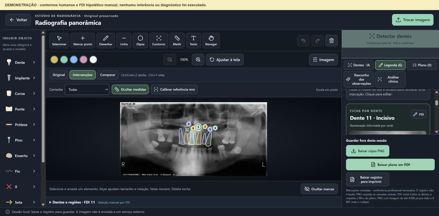Switch to the Plano (0) tab

pyautogui.click(x=422, y=65)
